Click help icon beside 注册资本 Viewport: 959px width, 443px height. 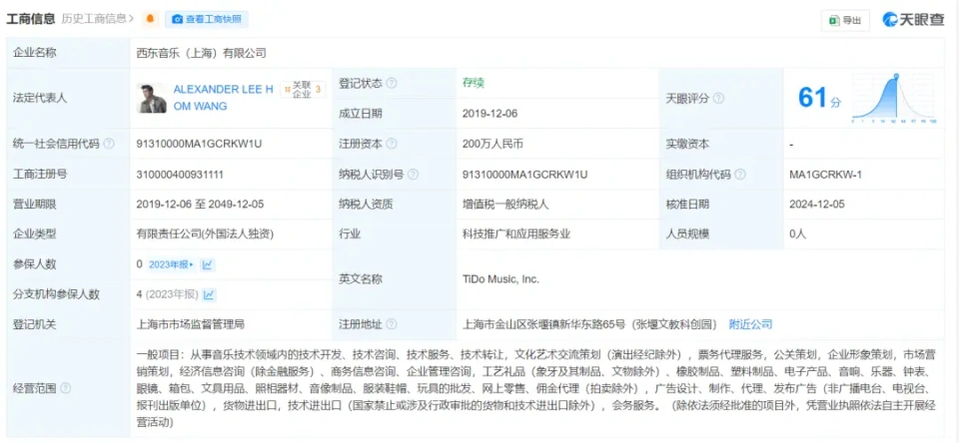point(392,145)
